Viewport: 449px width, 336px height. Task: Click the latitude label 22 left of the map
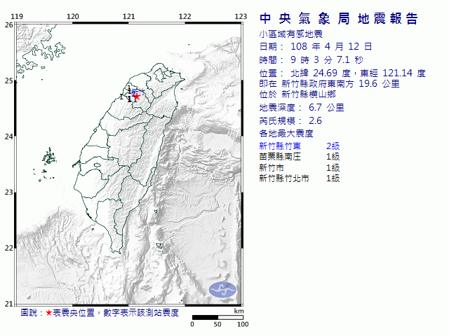tap(8, 248)
